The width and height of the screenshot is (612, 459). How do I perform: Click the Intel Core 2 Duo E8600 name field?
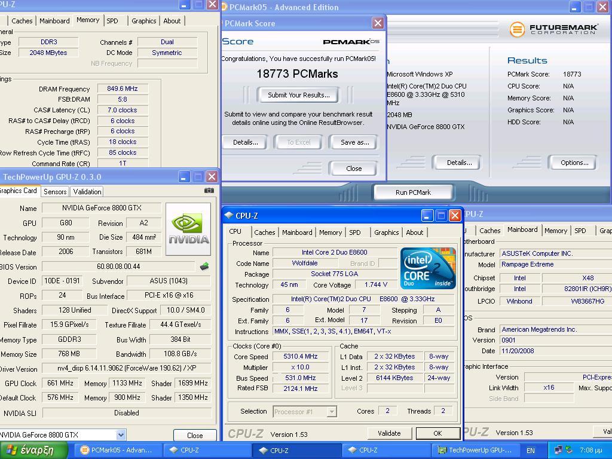coord(335,252)
